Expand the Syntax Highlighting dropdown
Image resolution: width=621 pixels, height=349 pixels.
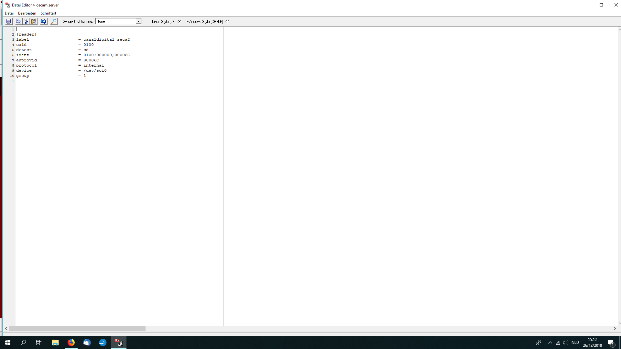click(x=138, y=21)
